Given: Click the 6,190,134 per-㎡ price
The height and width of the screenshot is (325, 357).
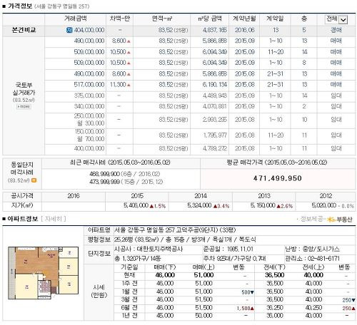Looking at the screenshot, I should (x=214, y=85).
